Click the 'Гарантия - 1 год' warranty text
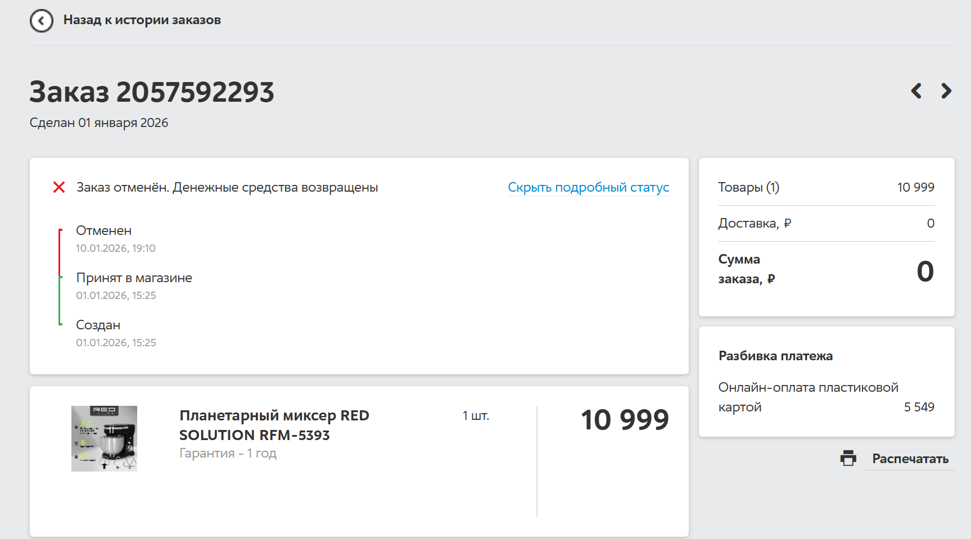 [x=228, y=454]
